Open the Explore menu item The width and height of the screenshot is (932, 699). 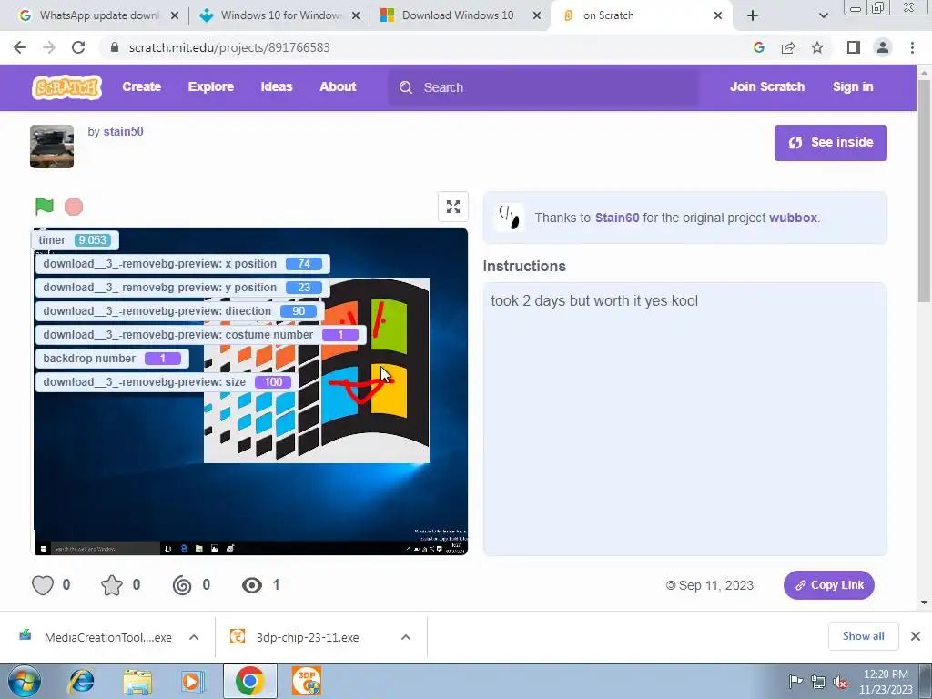point(211,86)
